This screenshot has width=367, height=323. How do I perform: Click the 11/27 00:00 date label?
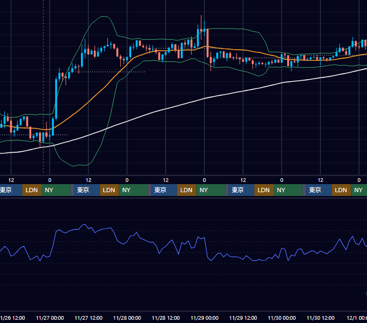[50, 318]
